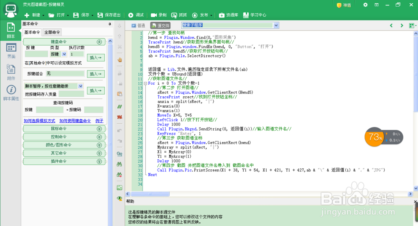Click the undo arrow icon
418x226 pixels.
[x=120, y=131]
